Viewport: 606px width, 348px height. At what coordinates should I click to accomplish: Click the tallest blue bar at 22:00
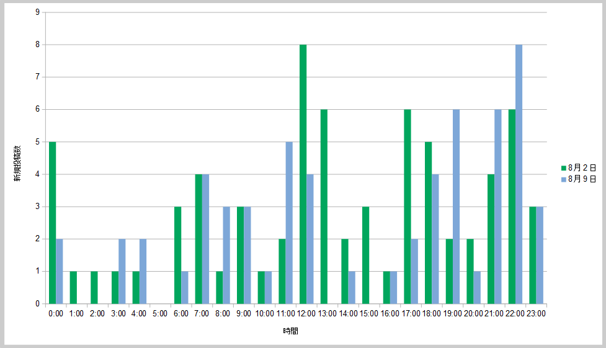[x=519, y=174]
